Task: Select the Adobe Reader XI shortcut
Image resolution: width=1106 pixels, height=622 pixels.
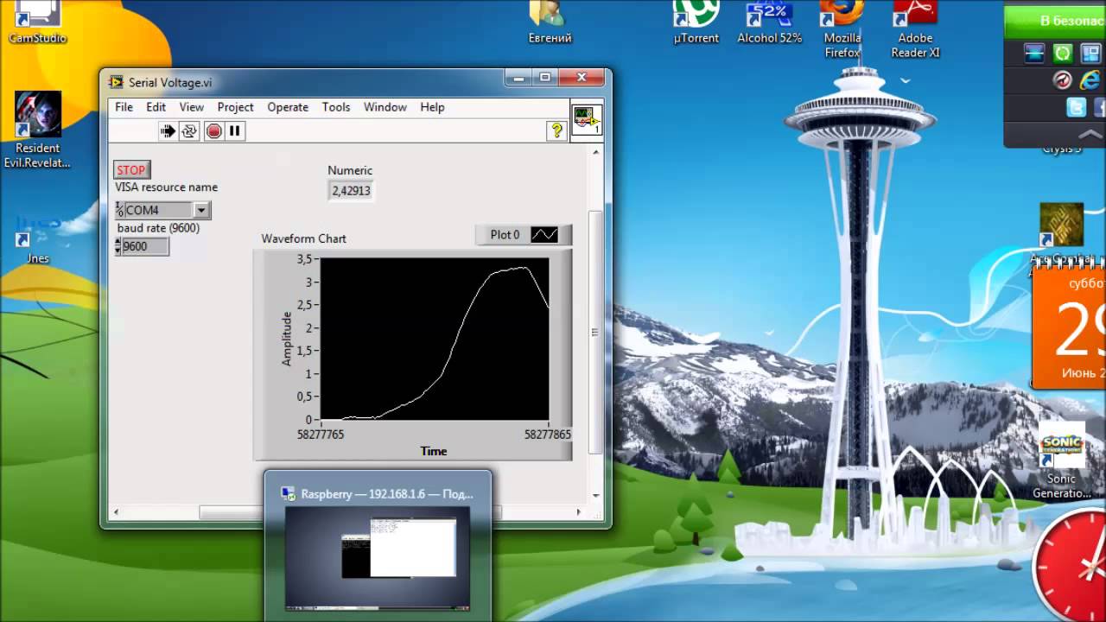Action: point(915,29)
